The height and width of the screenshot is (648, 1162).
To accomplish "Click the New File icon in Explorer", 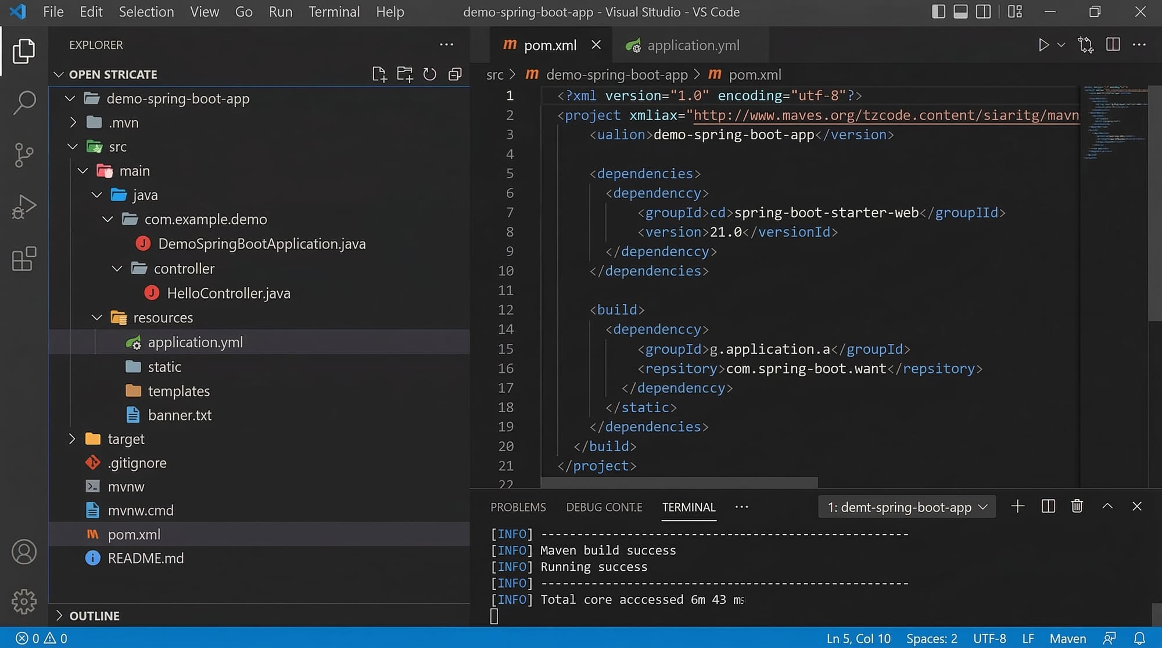I will pos(379,74).
